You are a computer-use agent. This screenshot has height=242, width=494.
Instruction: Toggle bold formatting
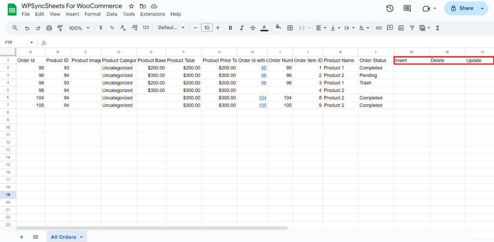tap(230, 27)
